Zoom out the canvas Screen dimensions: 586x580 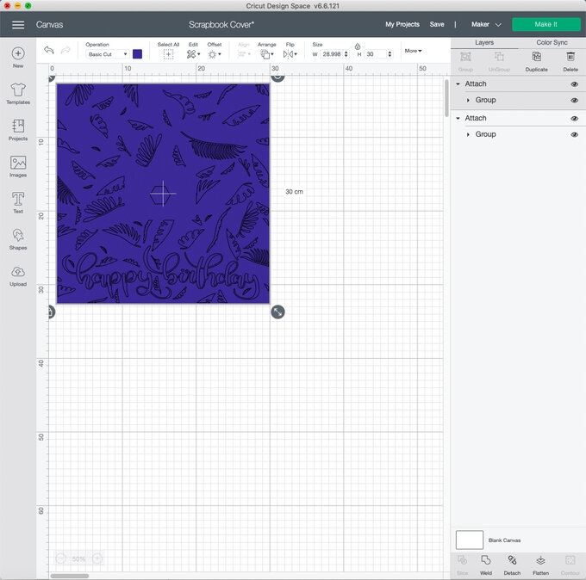pyautogui.click(x=60, y=558)
